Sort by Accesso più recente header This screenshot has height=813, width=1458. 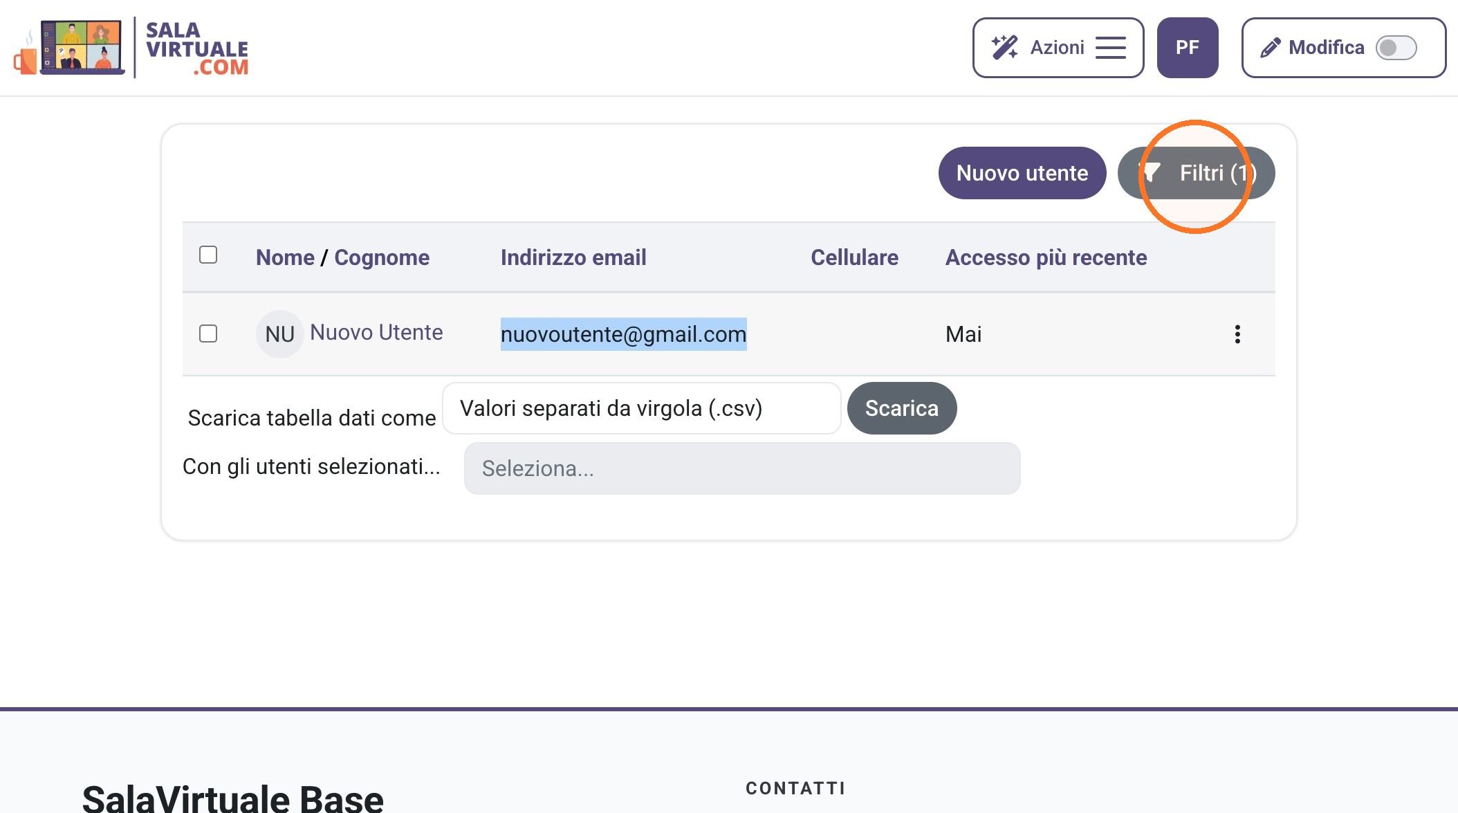[x=1046, y=257]
